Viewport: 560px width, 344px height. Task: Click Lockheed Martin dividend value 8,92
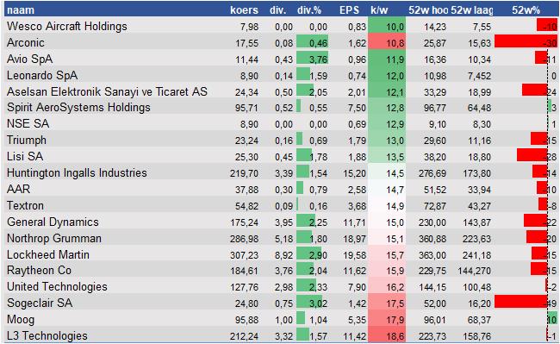pos(284,255)
